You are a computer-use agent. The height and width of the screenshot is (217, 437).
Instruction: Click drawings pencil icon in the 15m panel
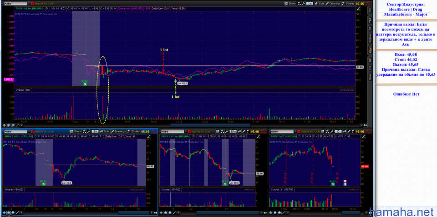click(x=244, y=131)
